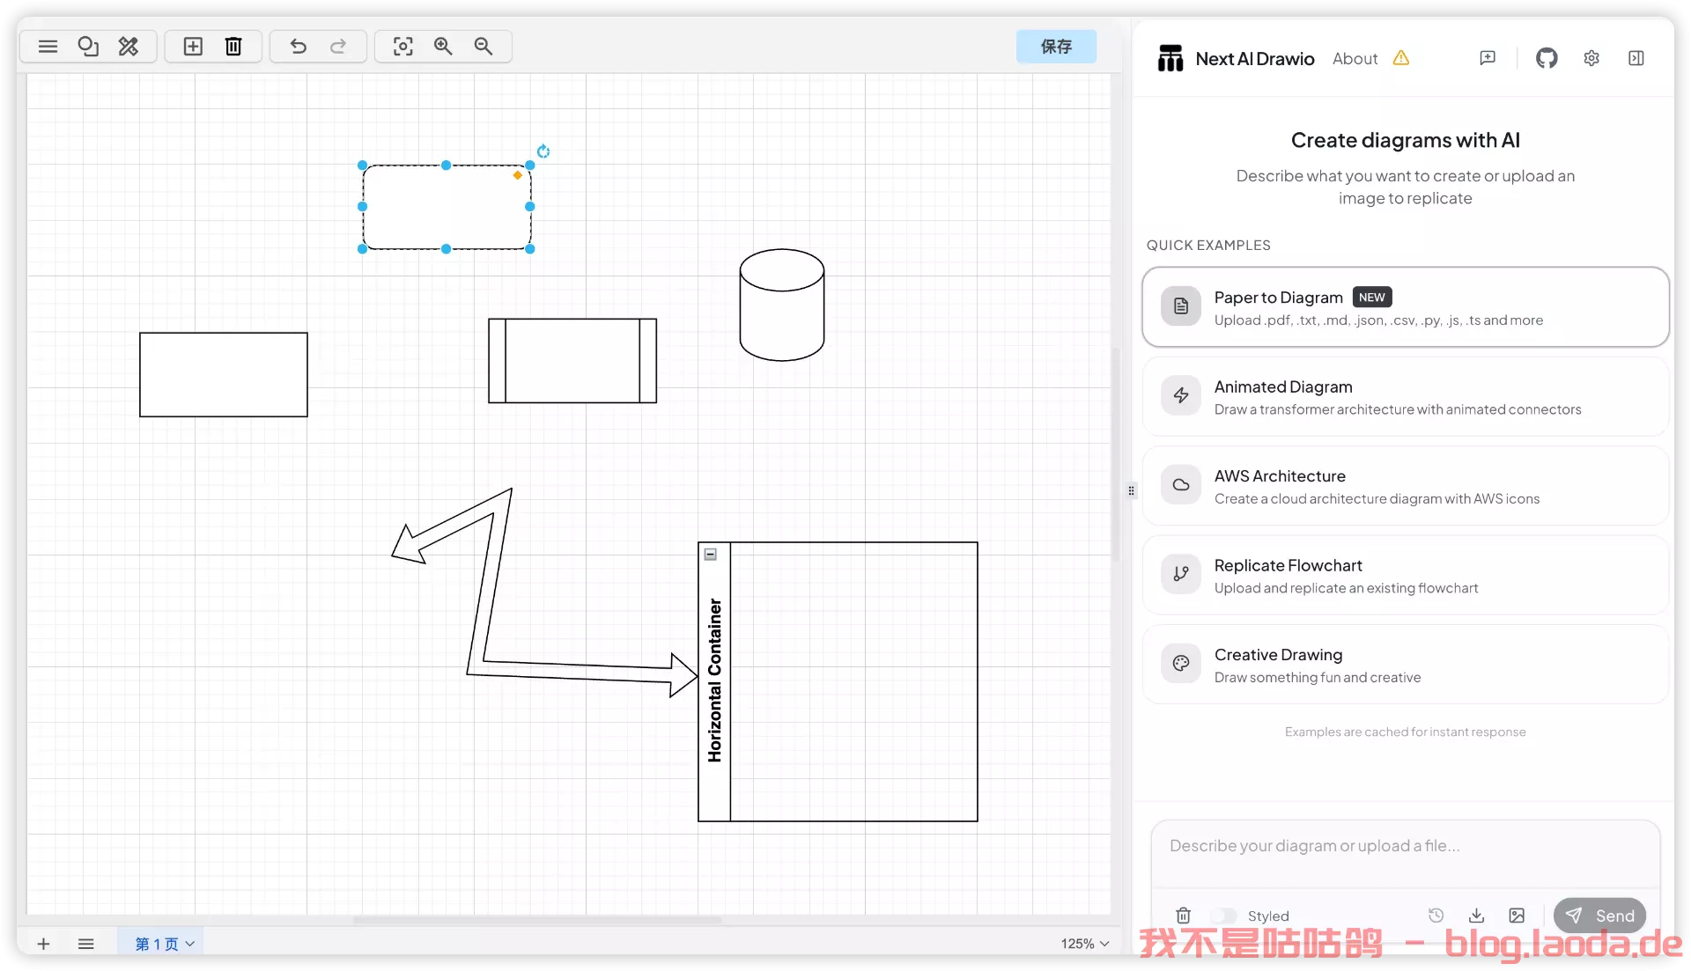Toggle the Styled switch

click(1223, 916)
